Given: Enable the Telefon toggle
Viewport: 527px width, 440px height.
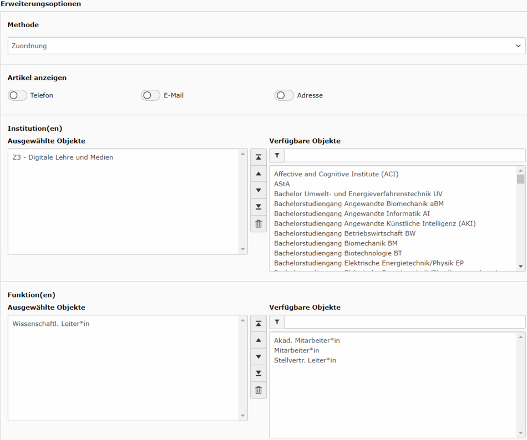Looking at the screenshot, I should click(18, 95).
